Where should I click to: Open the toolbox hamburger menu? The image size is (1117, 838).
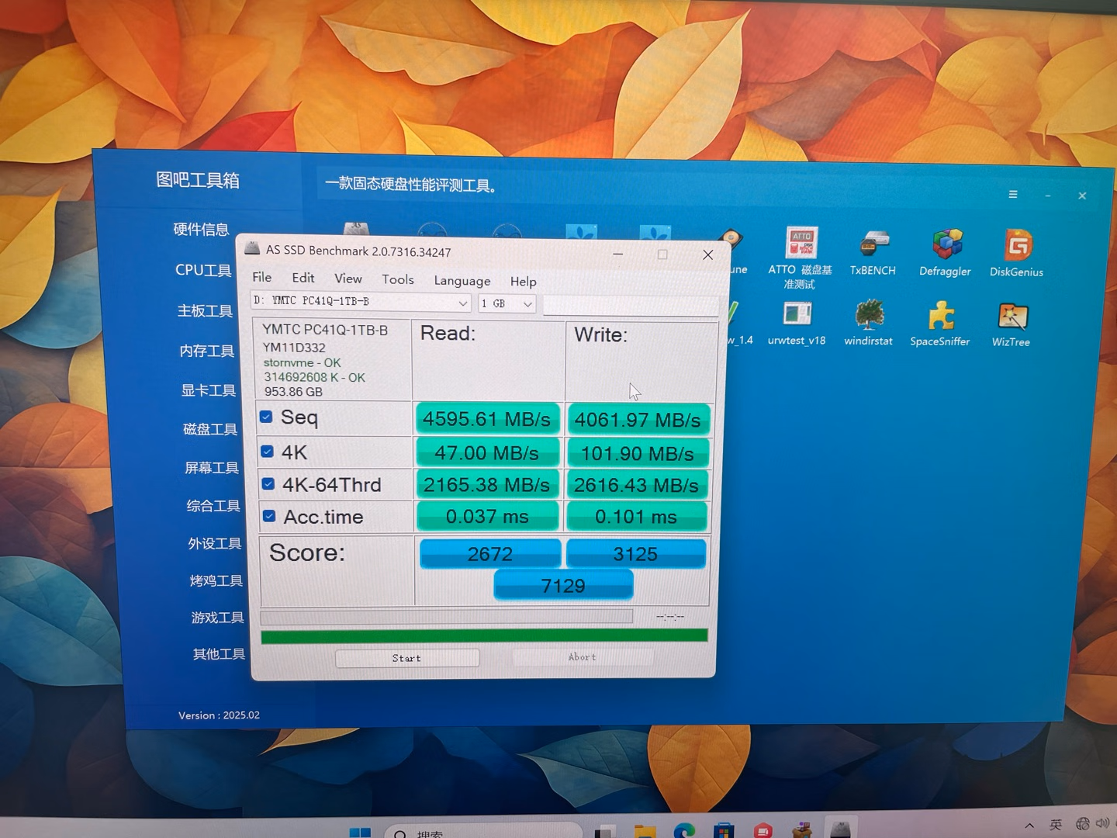point(1012,195)
